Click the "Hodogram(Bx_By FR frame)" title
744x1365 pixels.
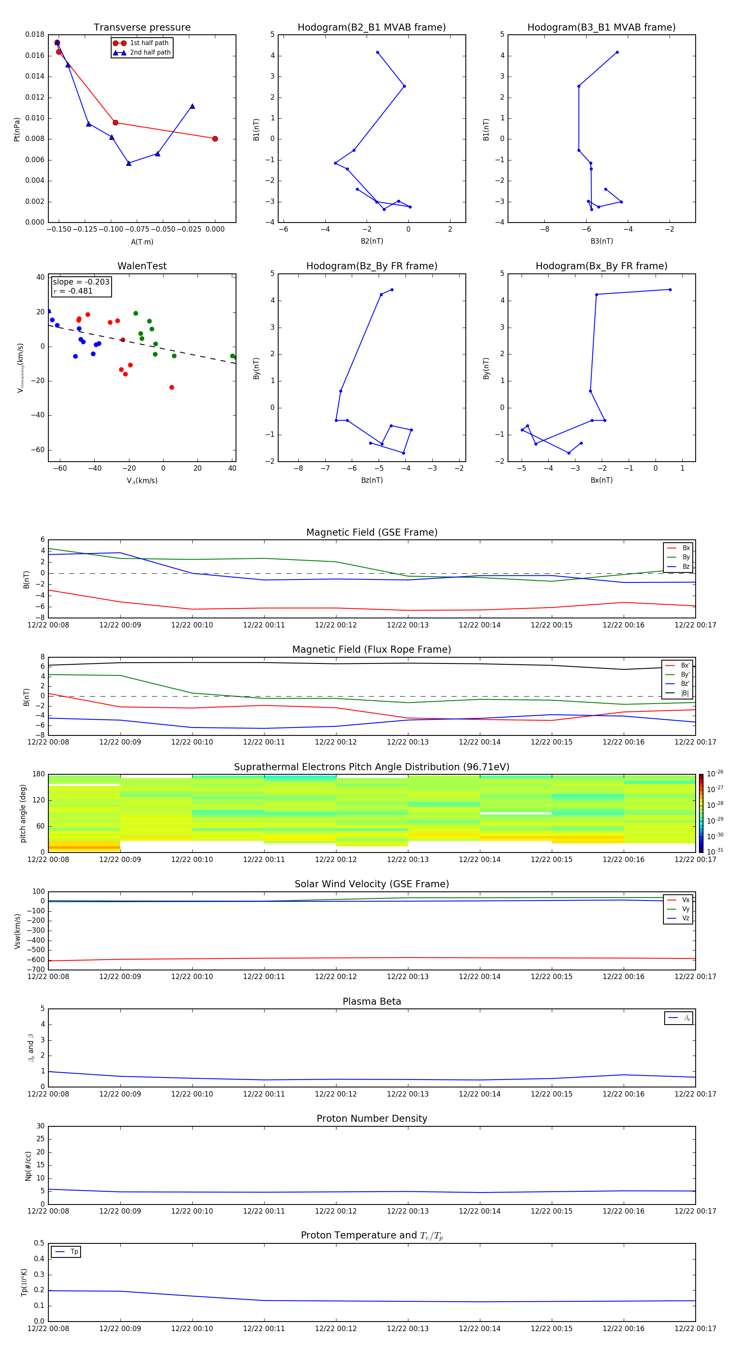click(601, 266)
